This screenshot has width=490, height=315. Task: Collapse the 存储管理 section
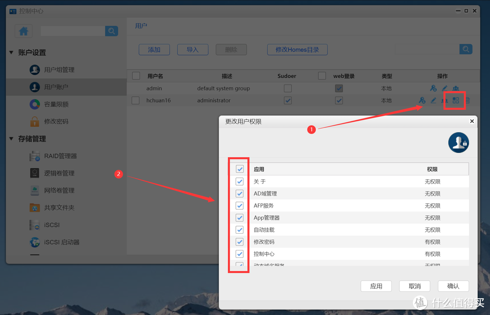coord(11,138)
